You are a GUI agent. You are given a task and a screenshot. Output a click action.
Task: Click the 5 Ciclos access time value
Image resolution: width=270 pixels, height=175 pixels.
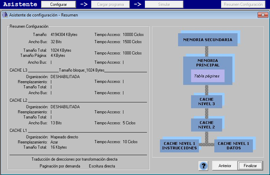pyautogui.click(x=129, y=123)
